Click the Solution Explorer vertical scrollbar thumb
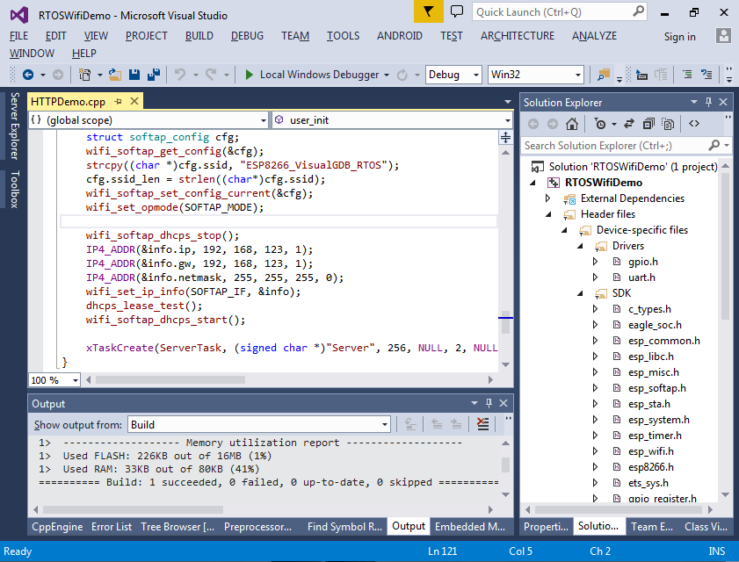This screenshot has height=562, width=739. pyautogui.click(x=725, y=248)
